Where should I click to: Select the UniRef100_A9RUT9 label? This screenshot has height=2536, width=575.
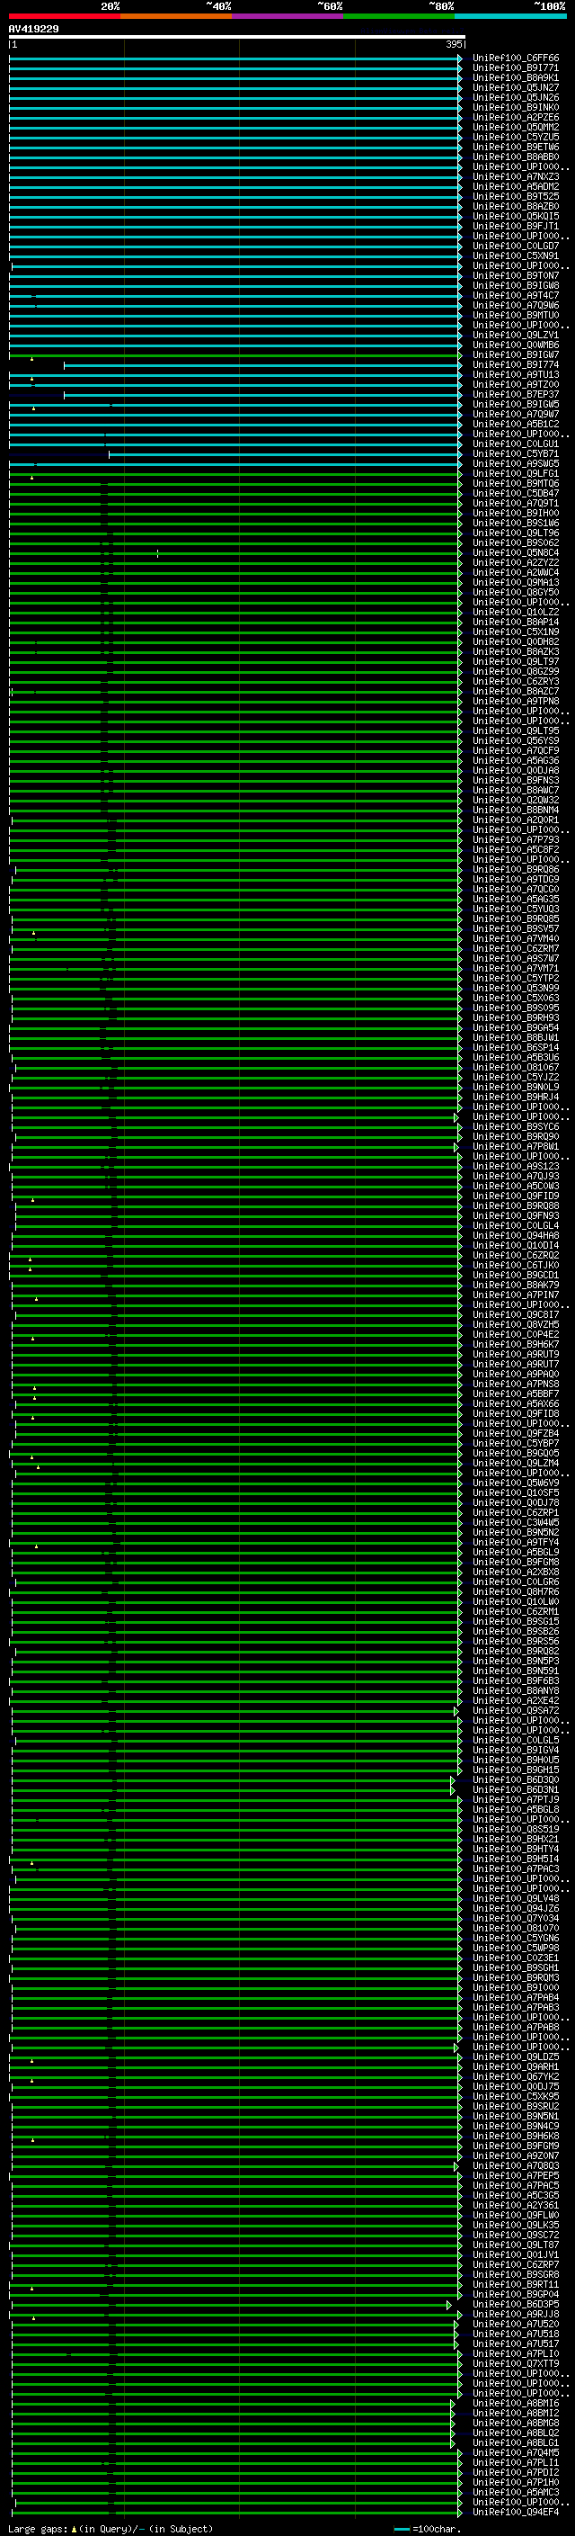point(515,1354)
